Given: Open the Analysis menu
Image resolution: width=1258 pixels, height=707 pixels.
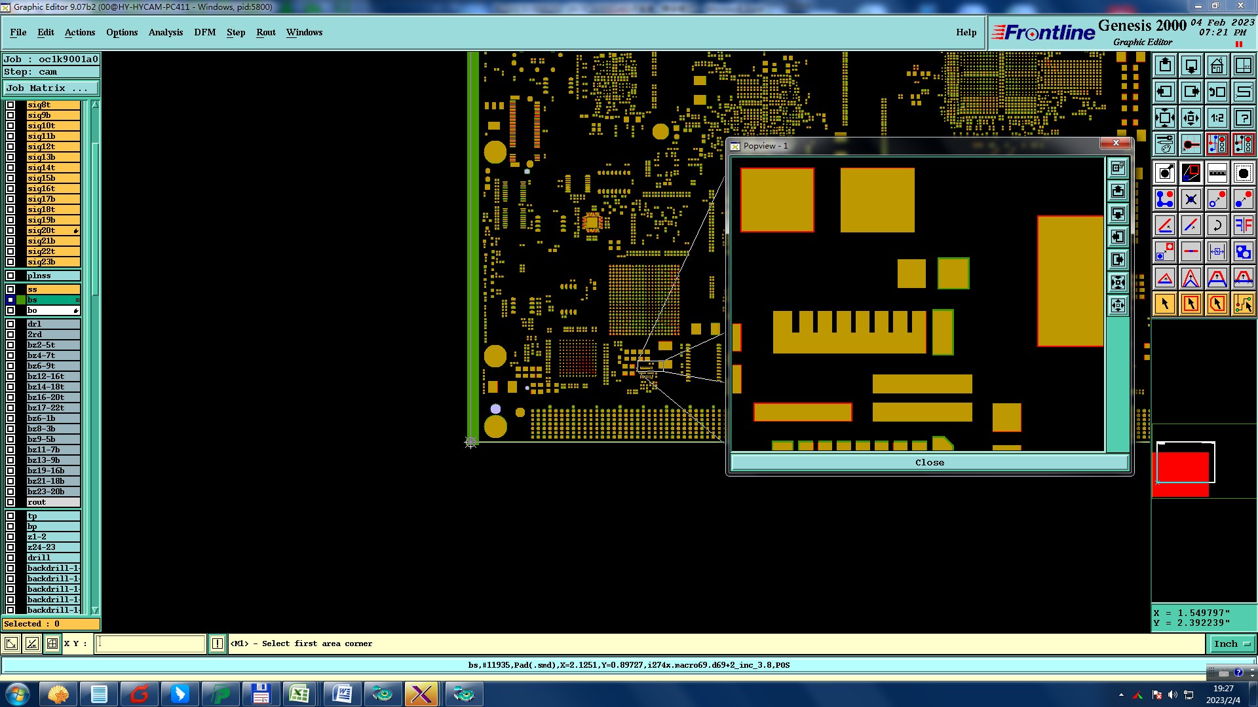Looking at the screenshot, I should [165, 32].
